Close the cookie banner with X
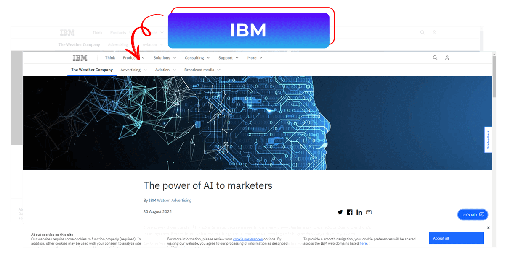 point(488,228)
